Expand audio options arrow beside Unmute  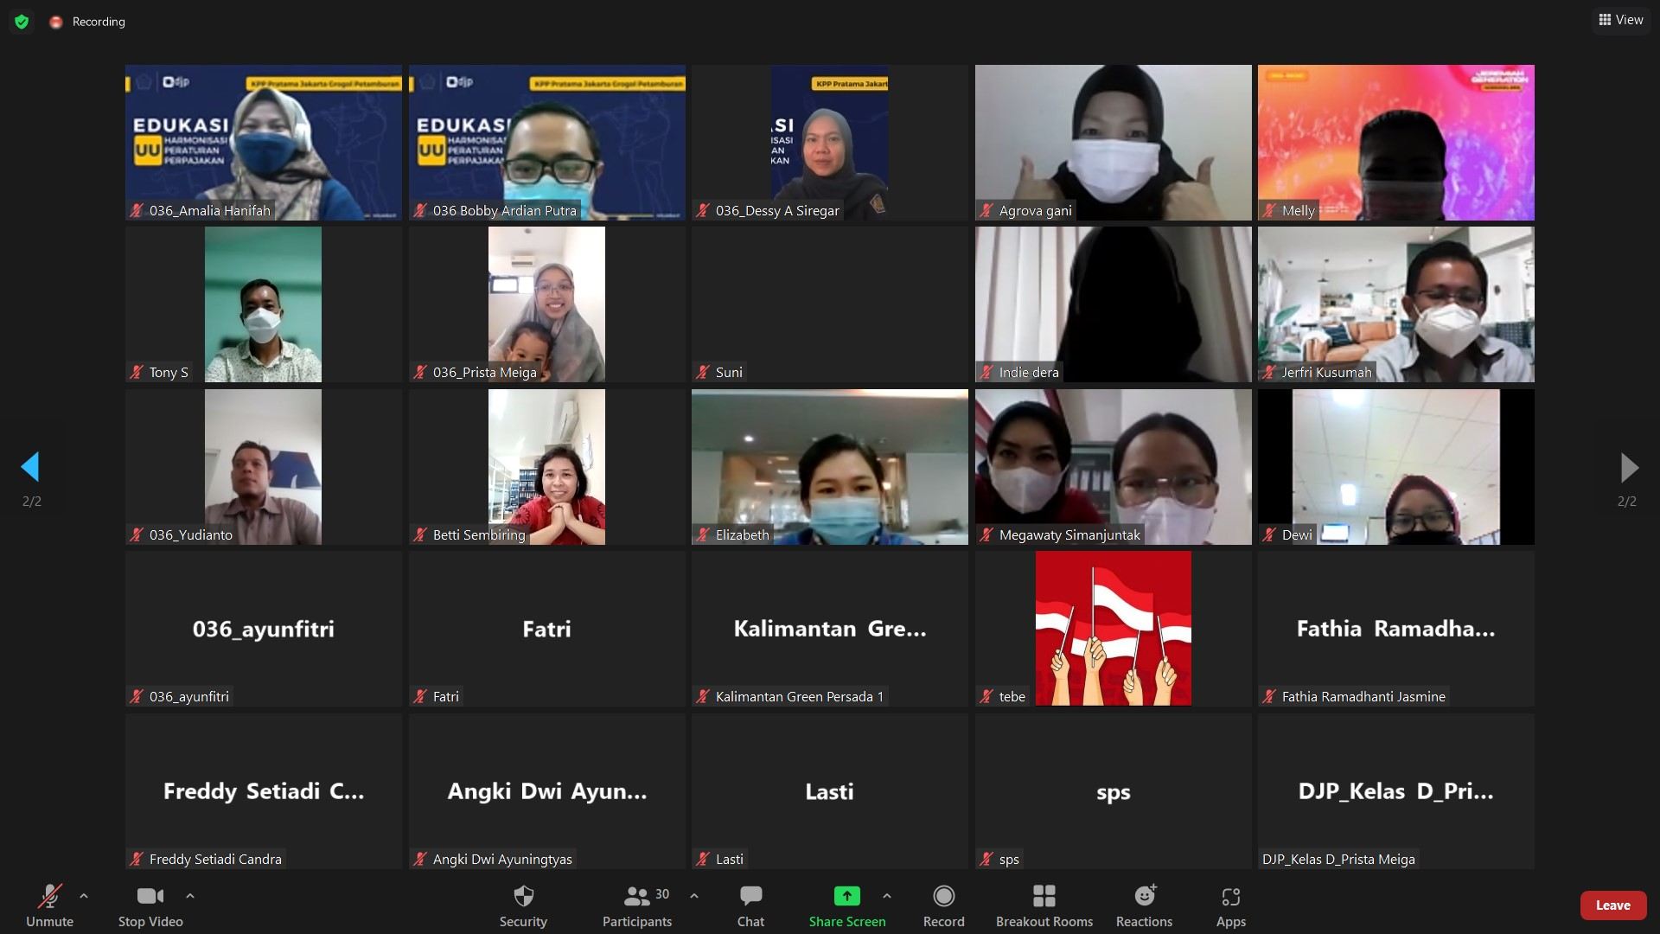point(84,896)
